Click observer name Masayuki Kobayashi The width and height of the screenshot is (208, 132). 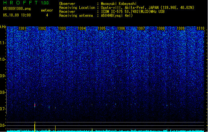118,4
